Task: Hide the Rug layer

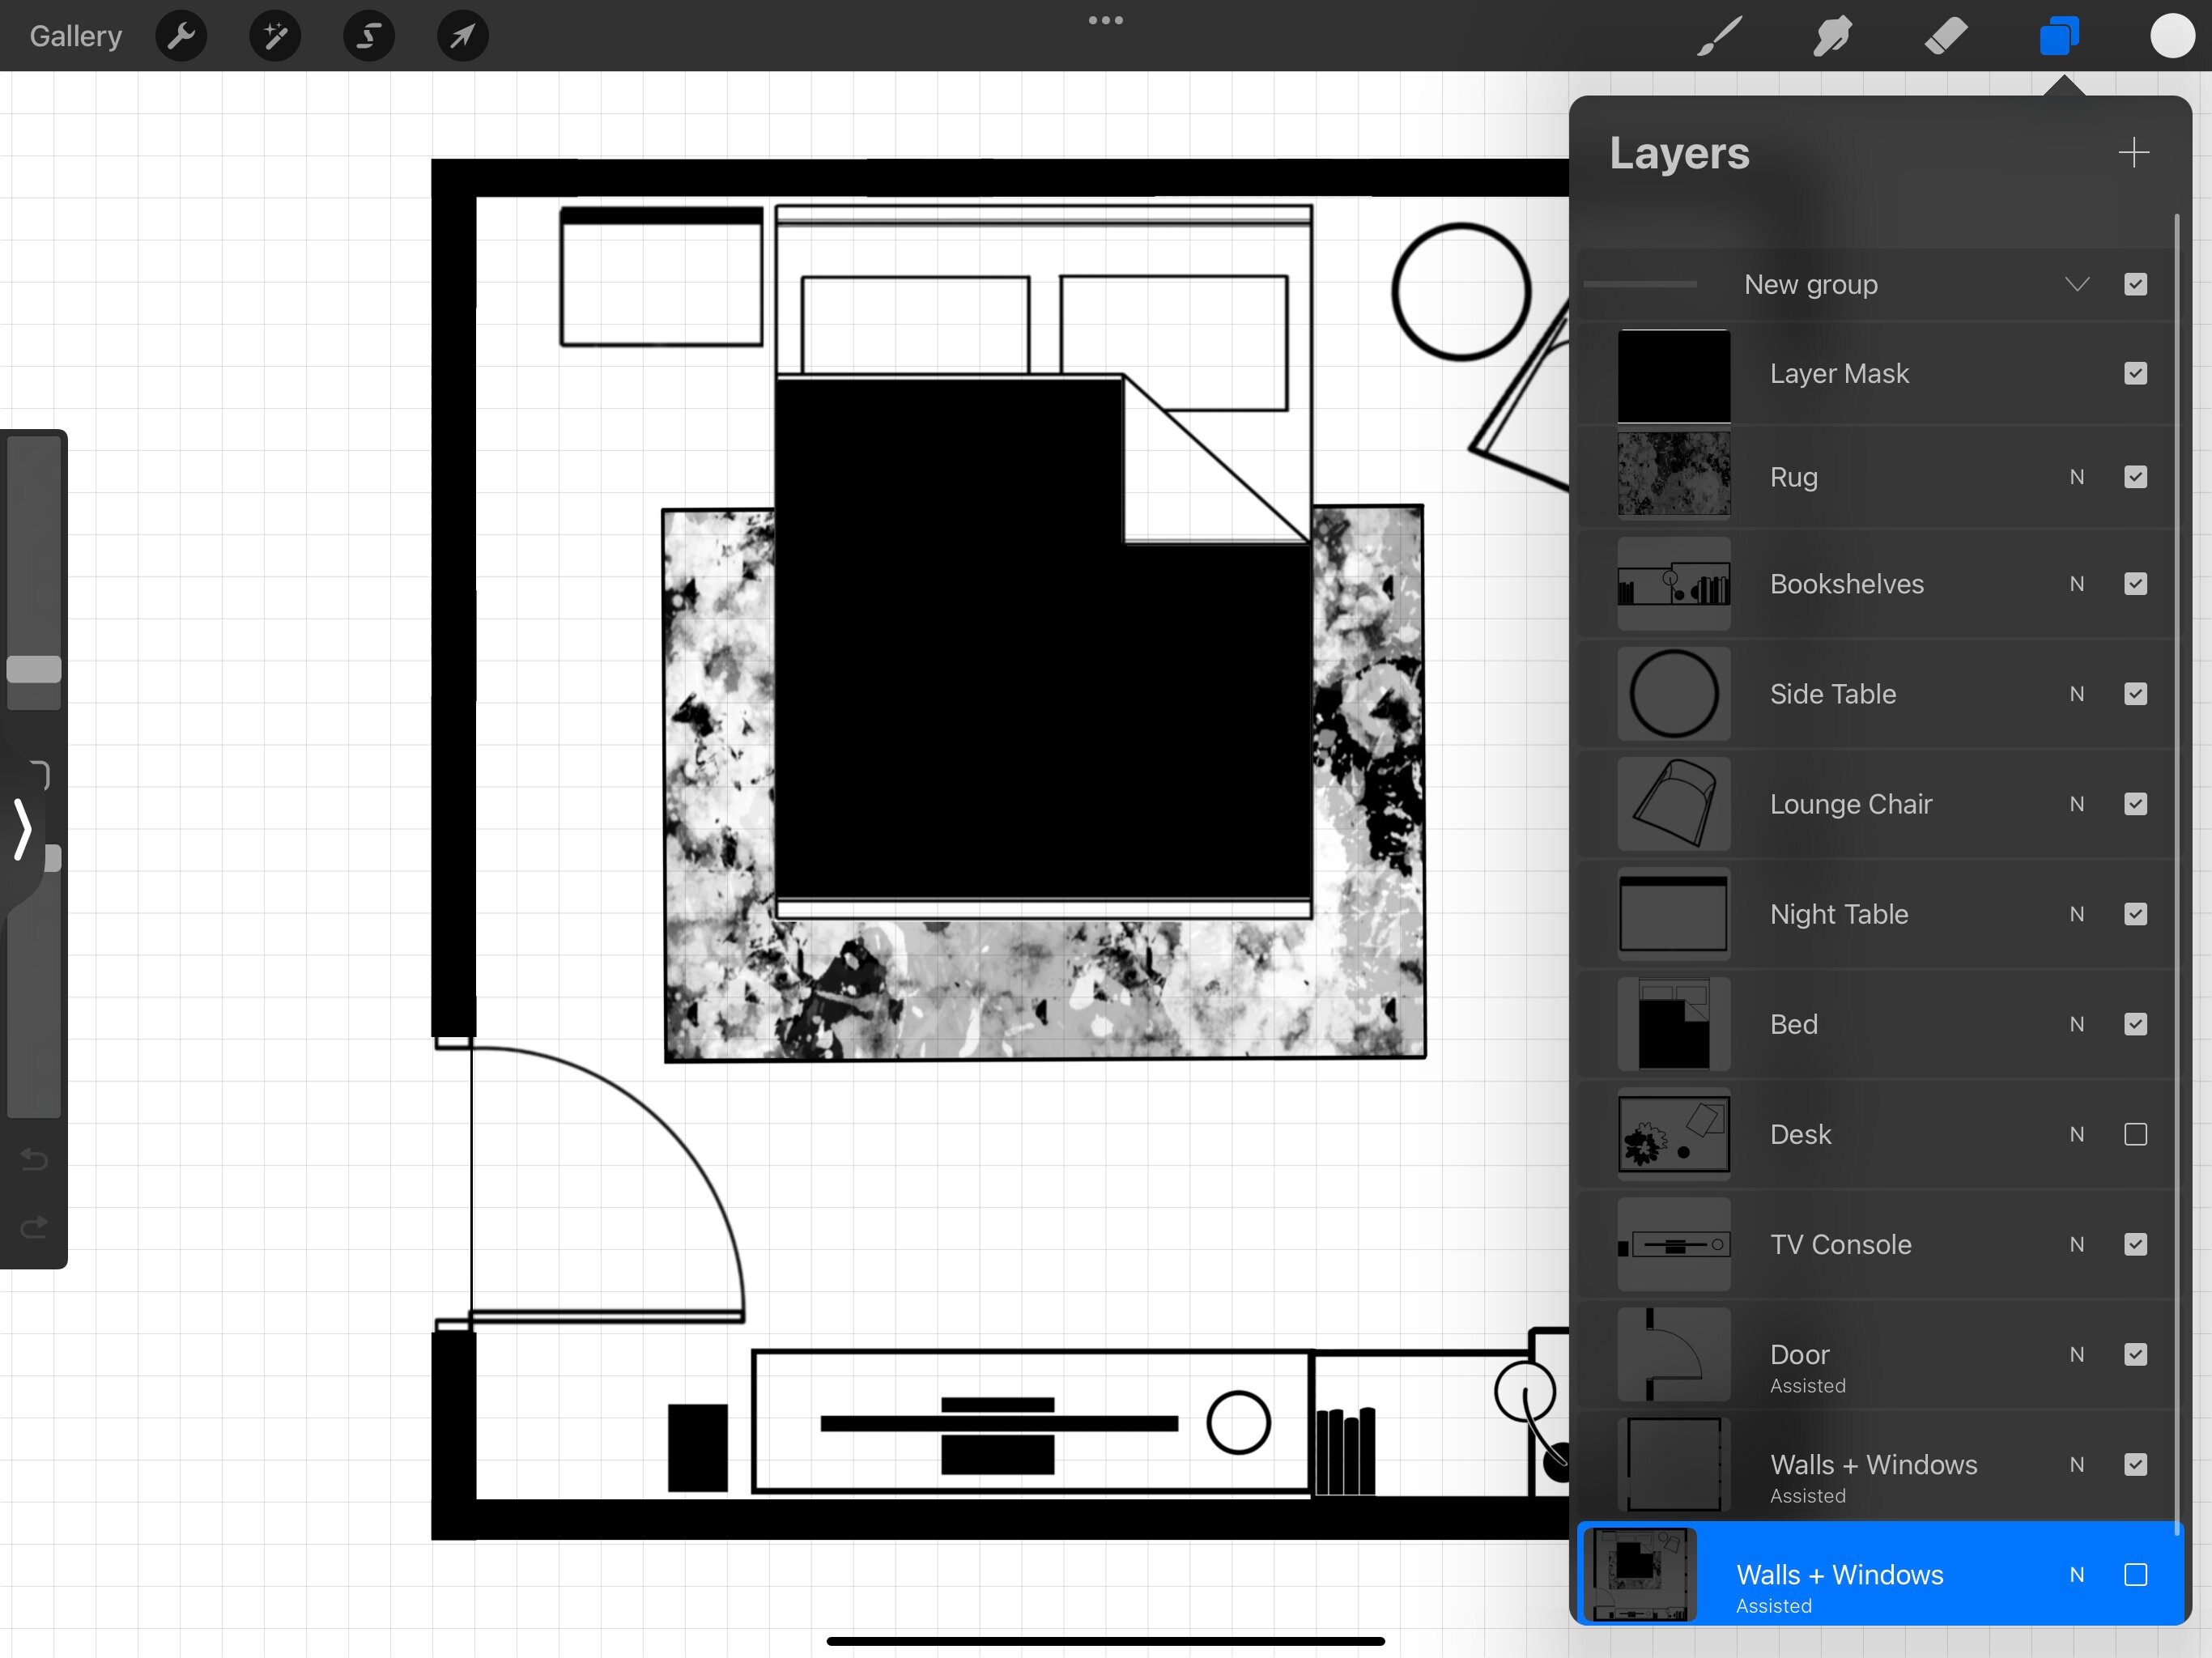Action: click(x=2136, y=477)
